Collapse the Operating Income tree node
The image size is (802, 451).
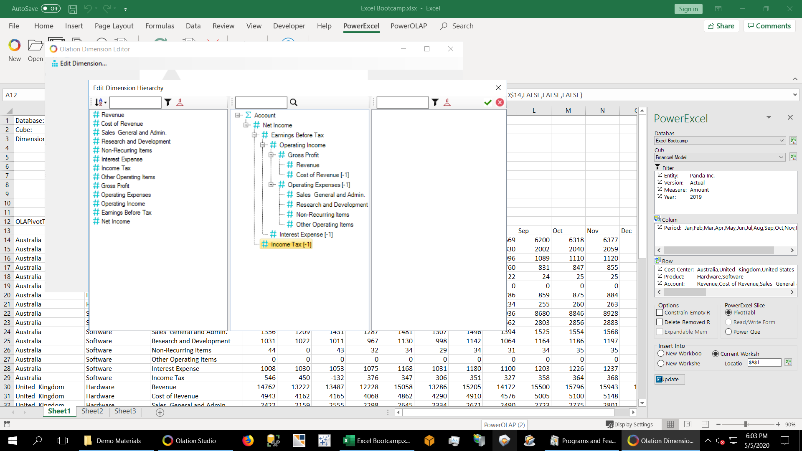coord(262,145)
